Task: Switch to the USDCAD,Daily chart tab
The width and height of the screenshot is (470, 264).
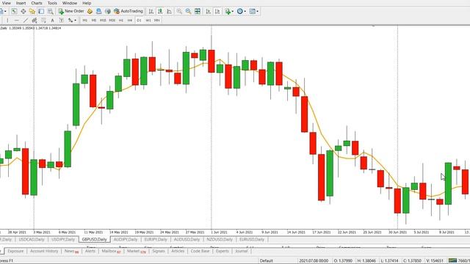Action: point(32,240)
